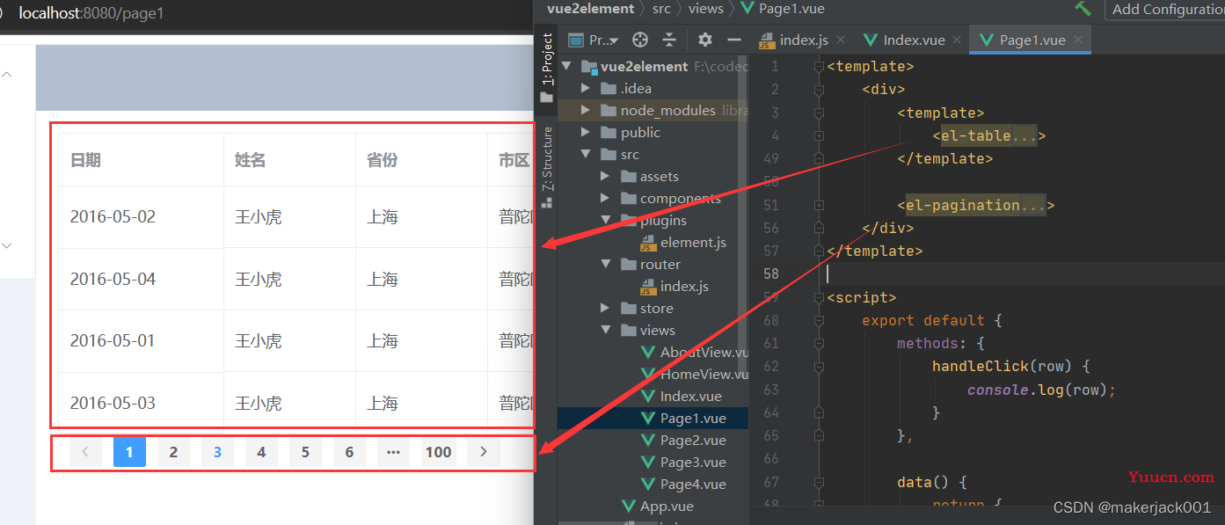Hide the Project panel with minus icon
Image resolution: width=1225 pixels, height=525 pixels.
point(733,40)
